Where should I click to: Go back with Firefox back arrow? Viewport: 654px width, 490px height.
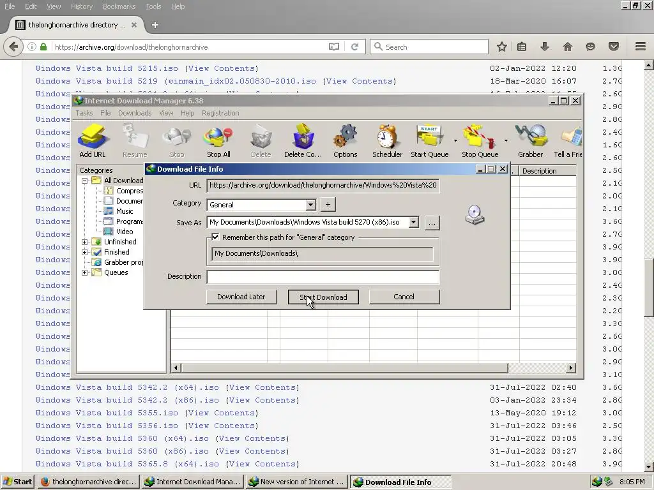13,47
